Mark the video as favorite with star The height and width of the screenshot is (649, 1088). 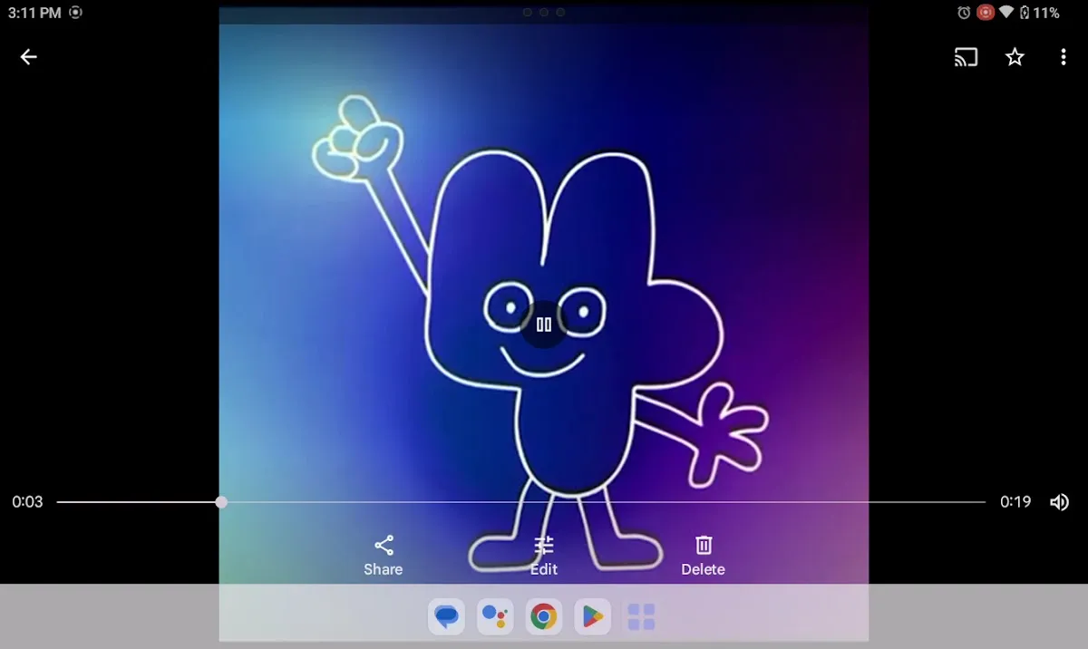pyautogui.click(x=1015, y=58)
